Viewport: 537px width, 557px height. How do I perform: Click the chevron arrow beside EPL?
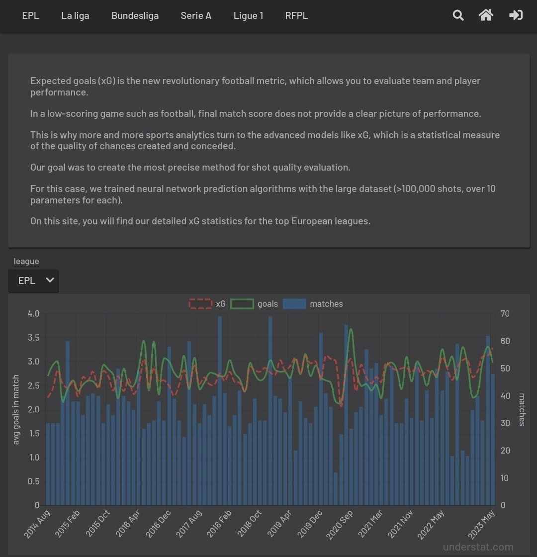49,280
